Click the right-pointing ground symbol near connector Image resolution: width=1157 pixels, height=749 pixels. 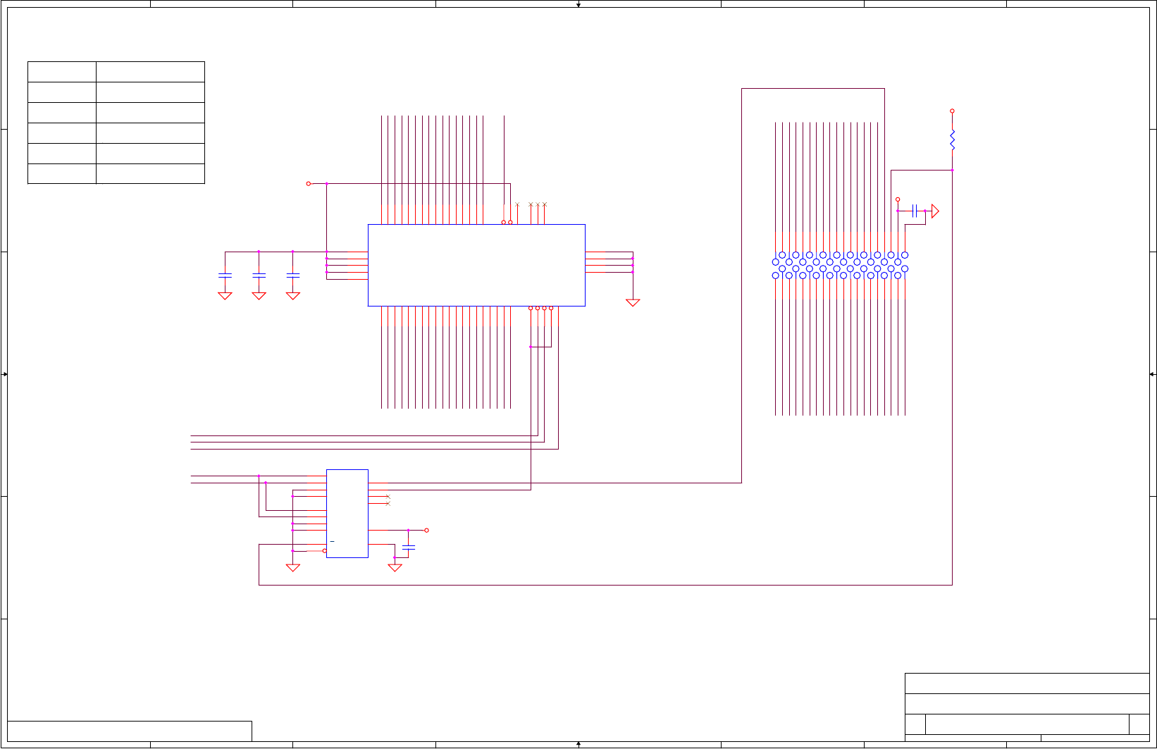pyautogui.click(x=935, y=211)
